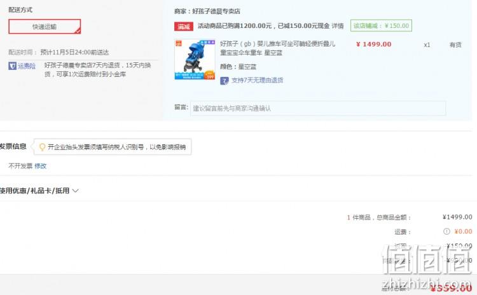Screen dimensions: 477x295
Task: Click the ¥1499.00 total goods amount
Action: coord(457,217)
